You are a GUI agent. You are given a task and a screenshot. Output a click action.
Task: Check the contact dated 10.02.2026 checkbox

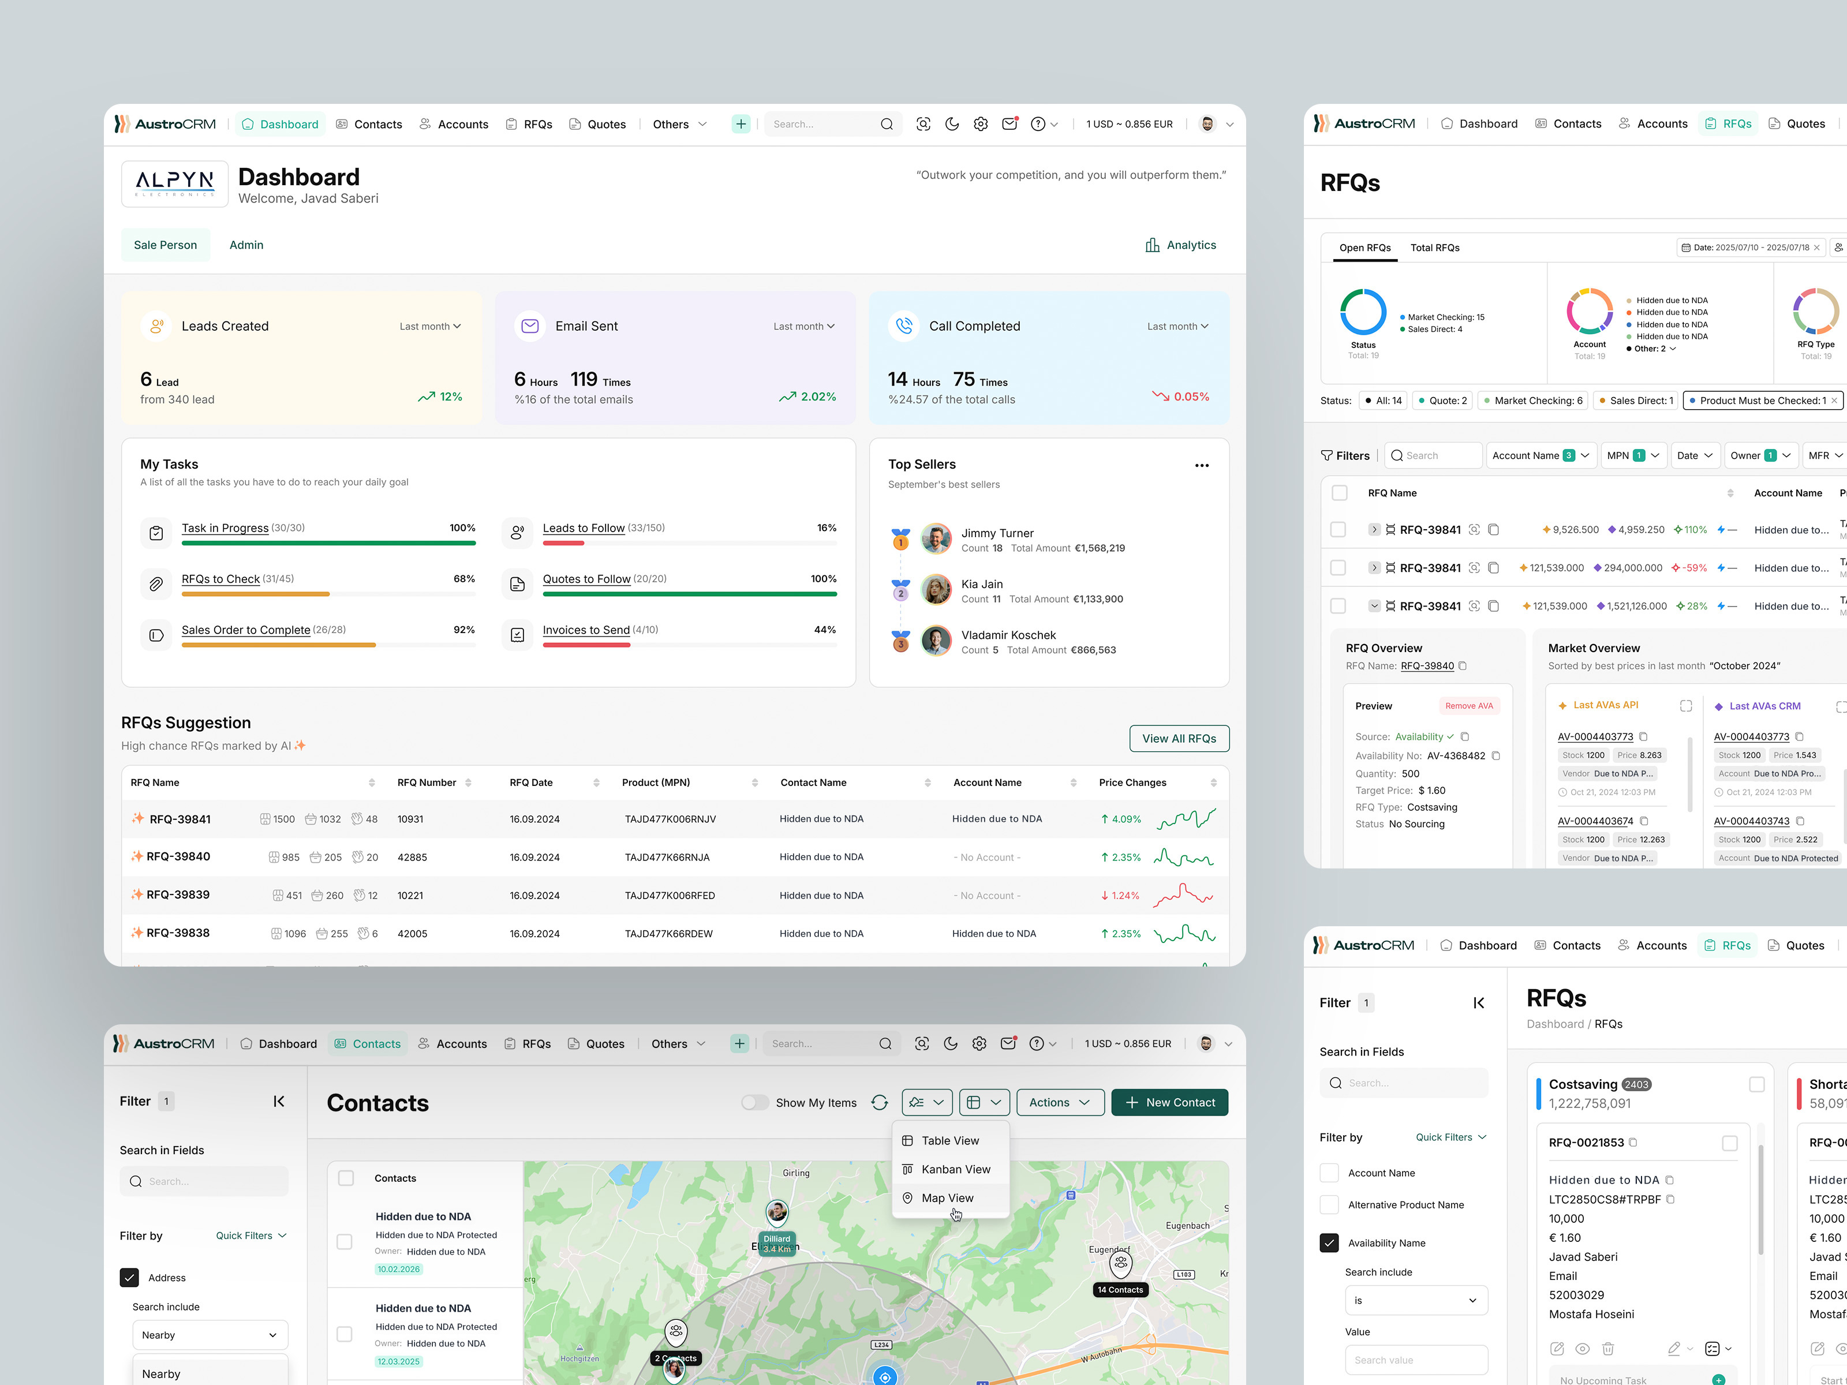[x=344, y=1242]
